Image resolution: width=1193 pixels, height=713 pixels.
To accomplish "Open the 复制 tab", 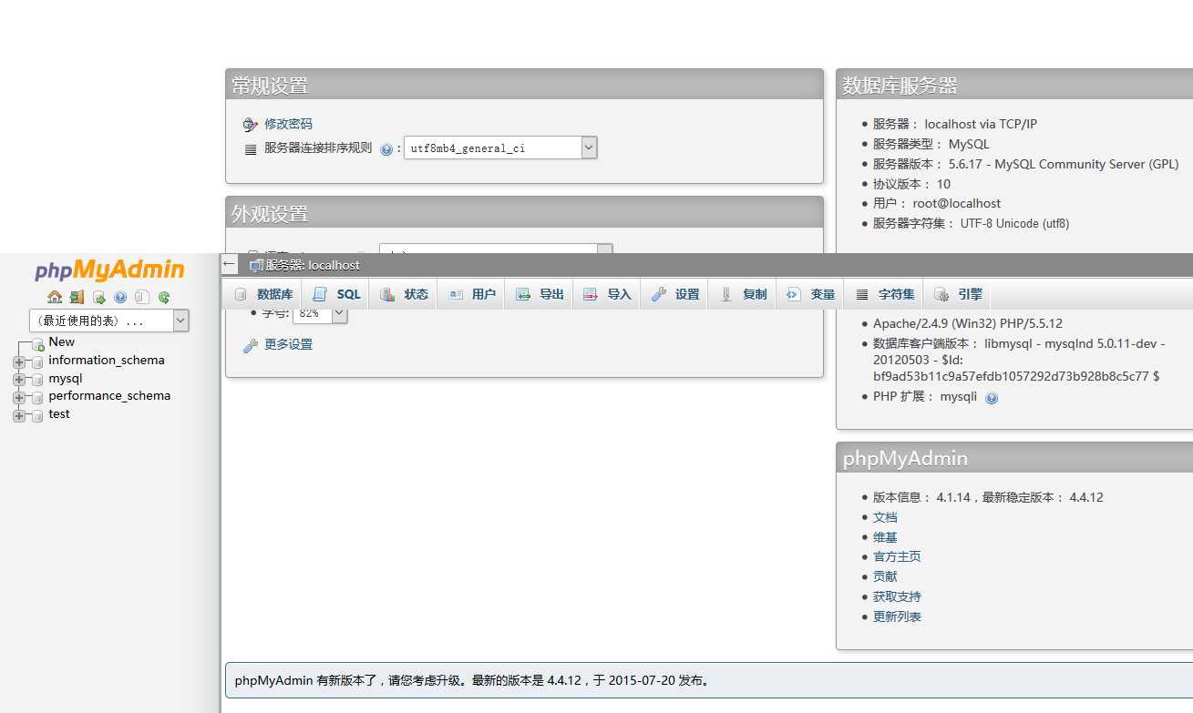I will point(744,294).
